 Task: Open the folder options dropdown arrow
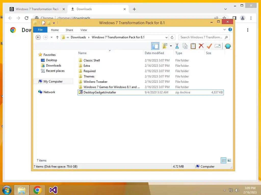click(x=171, y=46)
